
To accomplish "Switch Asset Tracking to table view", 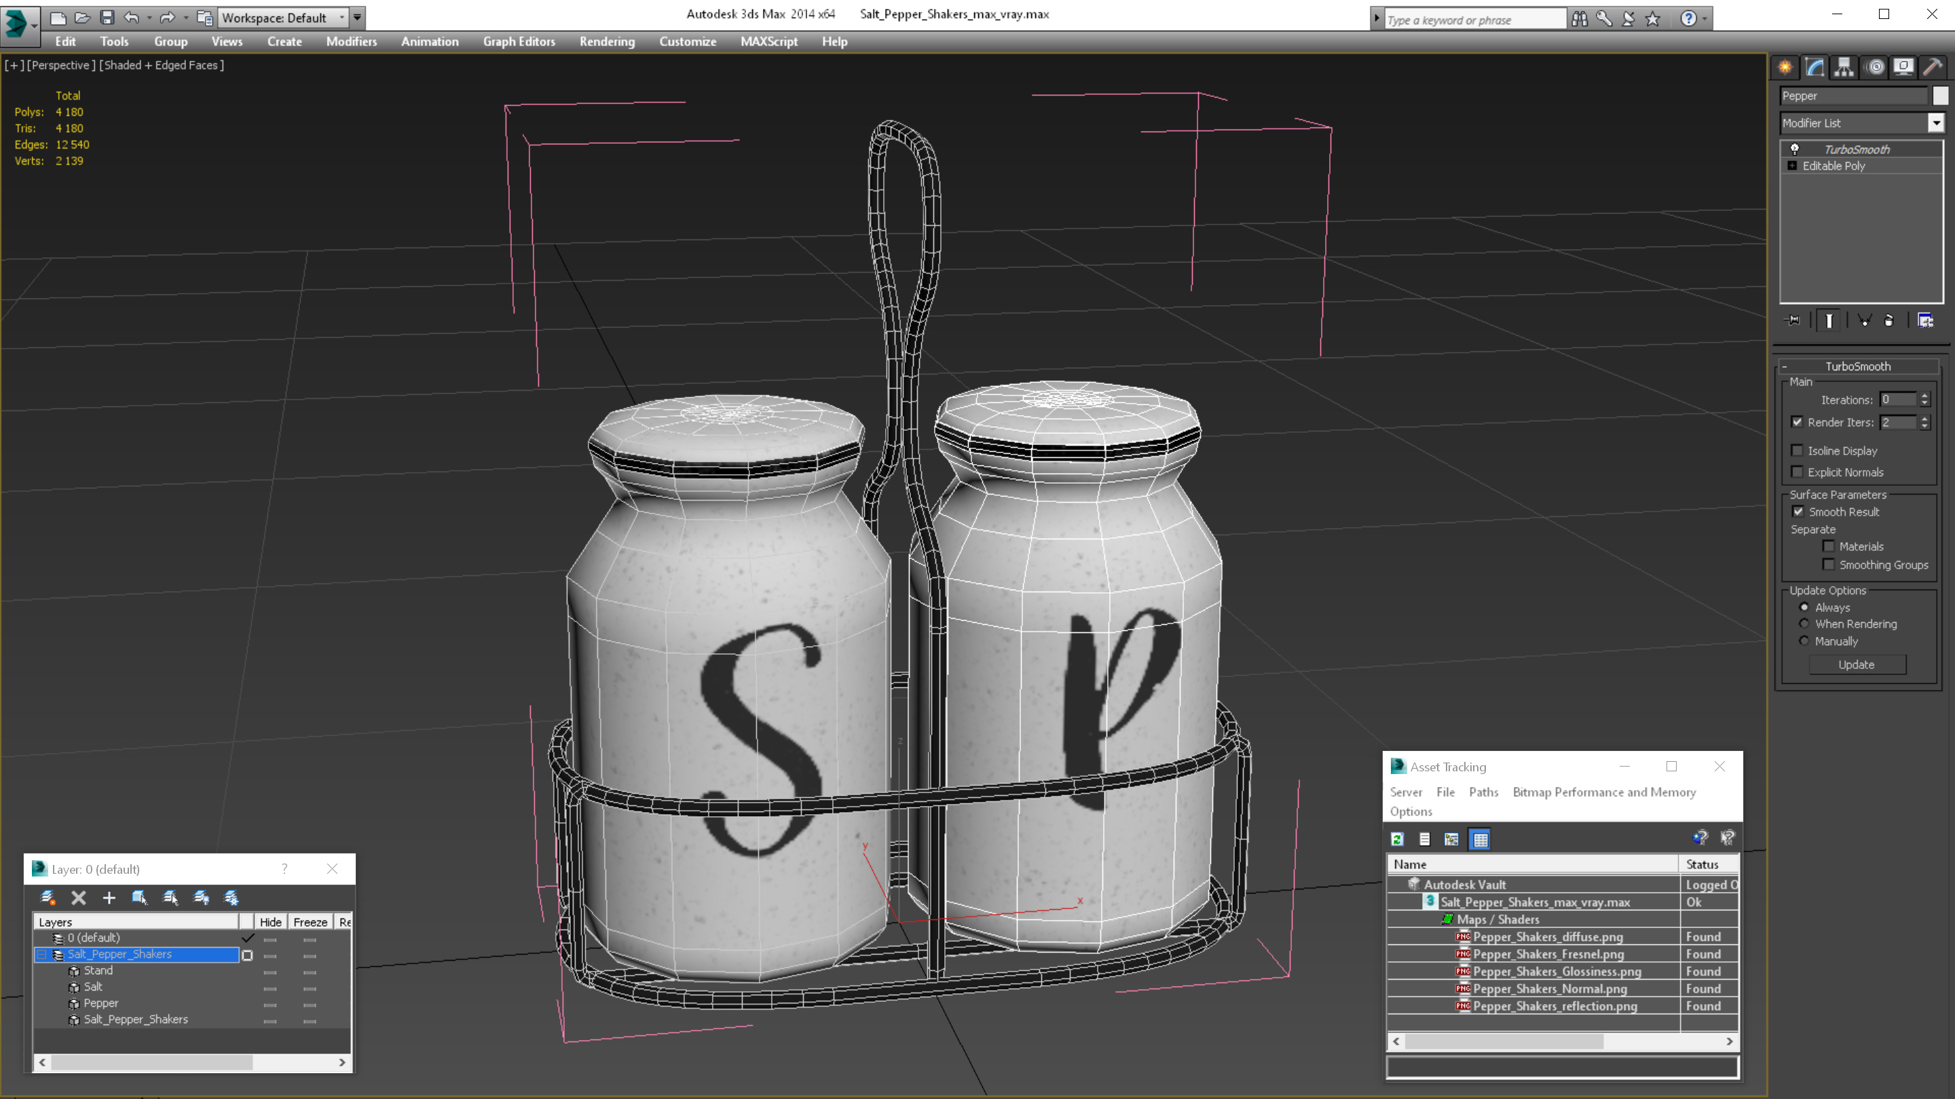I will point(1480,839).
